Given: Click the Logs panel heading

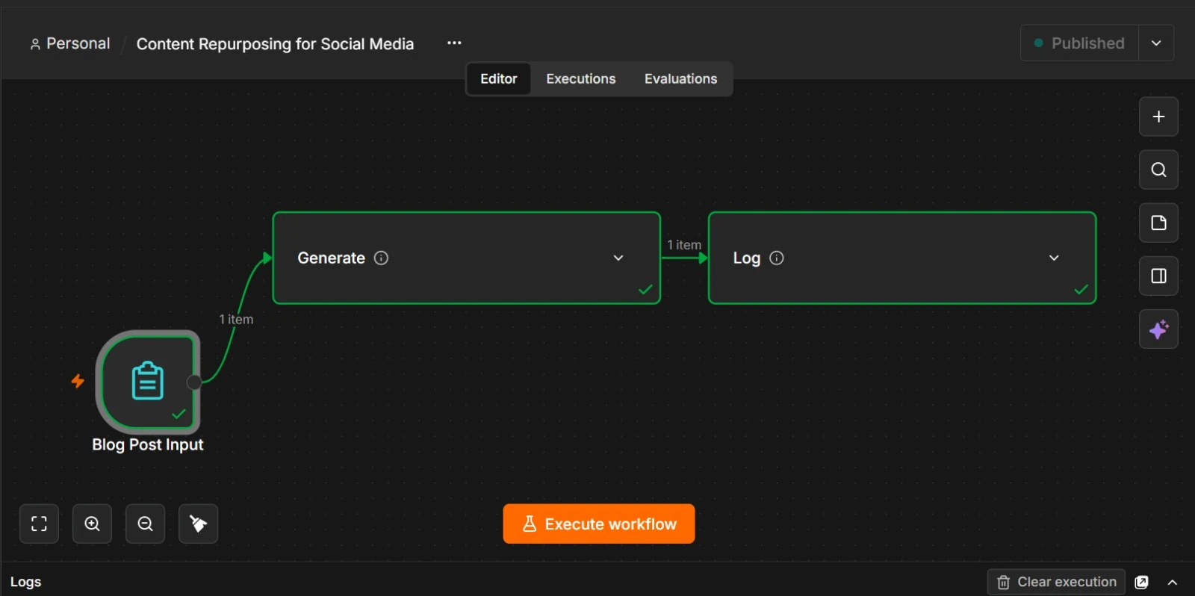Looking at the screenshot, I should (x=25, y=582).
